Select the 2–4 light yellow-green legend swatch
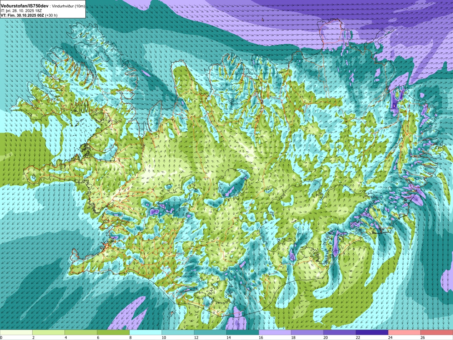453x340 pixels. (x=48, y=333)
